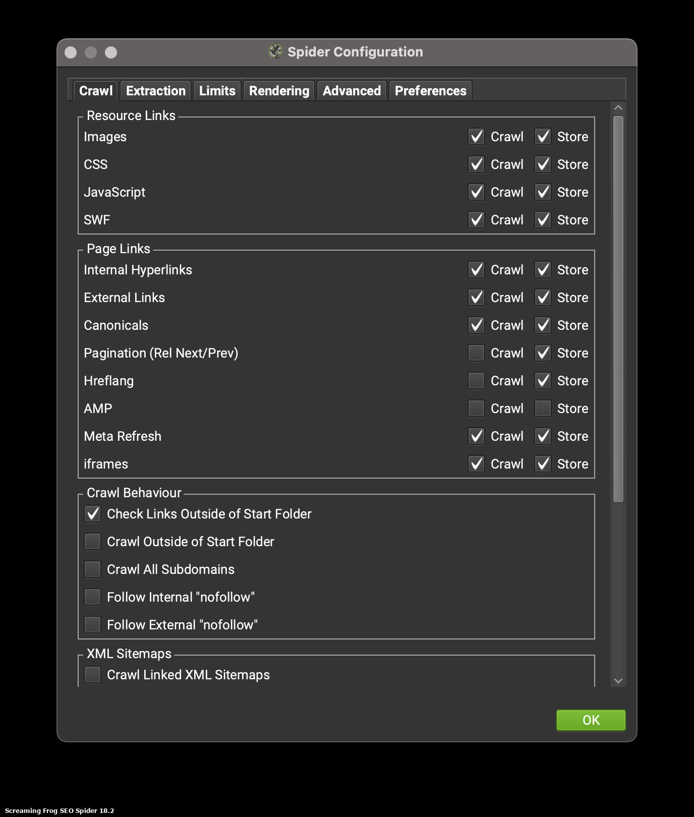
Task: Enable Crawl Linked XML Sitemaps
Action: 93,675
